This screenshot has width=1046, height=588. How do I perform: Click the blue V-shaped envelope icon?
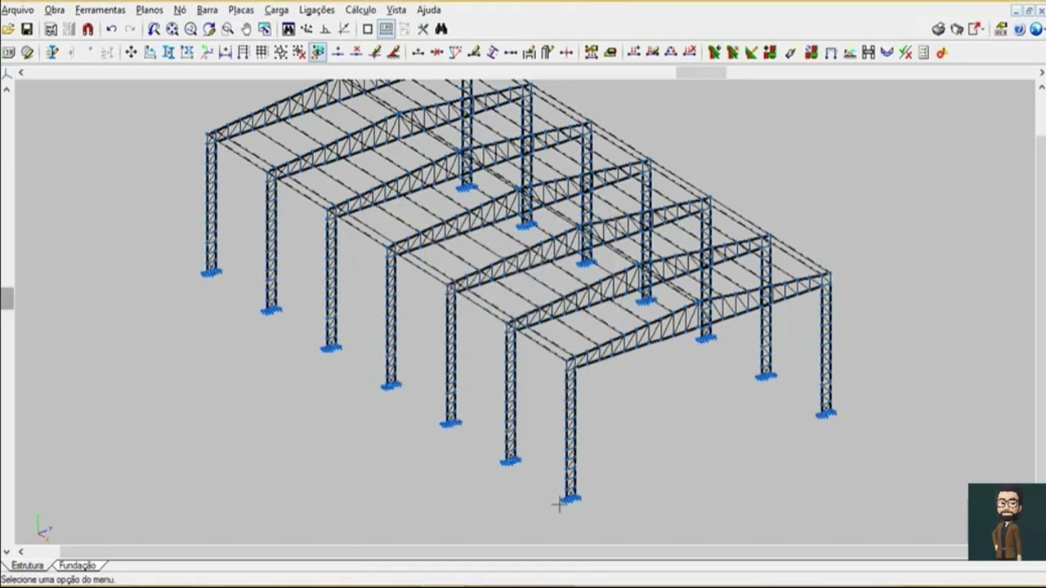pos(887,52)
